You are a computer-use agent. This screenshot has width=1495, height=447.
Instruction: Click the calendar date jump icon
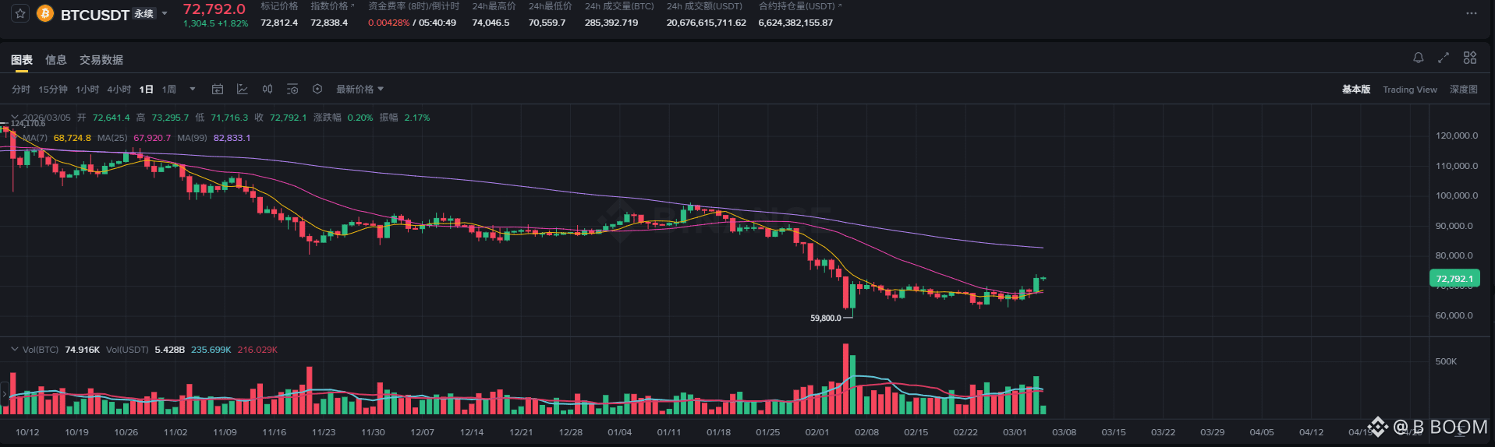(218, 90)
